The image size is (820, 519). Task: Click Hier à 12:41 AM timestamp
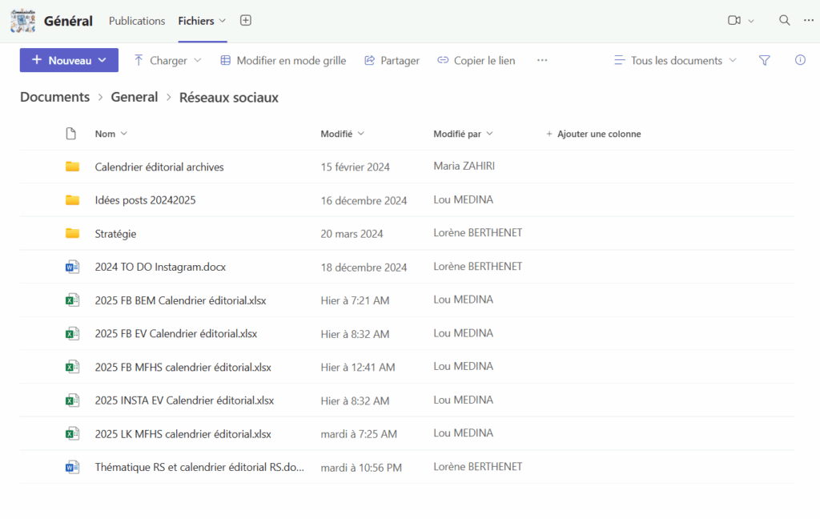click(358, 368)
